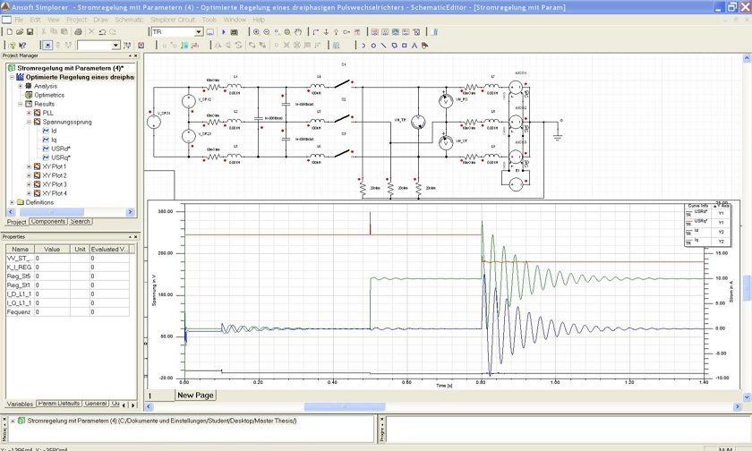
Task: Click the Undo arrow icon
Action: coord(102,32)
